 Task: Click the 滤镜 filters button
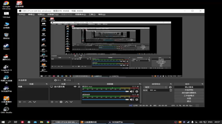coord(67,80)
